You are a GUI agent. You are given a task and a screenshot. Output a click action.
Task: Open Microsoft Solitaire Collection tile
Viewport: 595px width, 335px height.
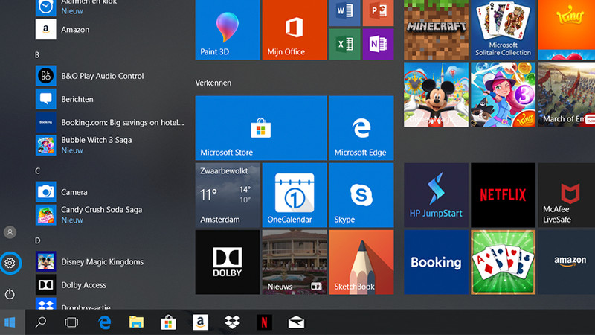(504, 30)
